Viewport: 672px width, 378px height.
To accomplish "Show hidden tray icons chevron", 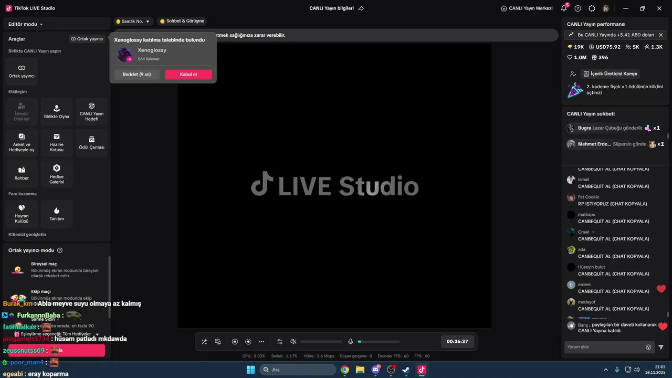I will click(605, 370).
